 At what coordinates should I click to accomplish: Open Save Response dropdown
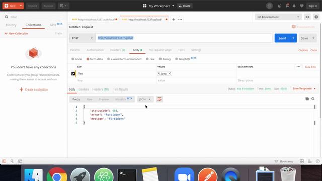tap(304, 88)
